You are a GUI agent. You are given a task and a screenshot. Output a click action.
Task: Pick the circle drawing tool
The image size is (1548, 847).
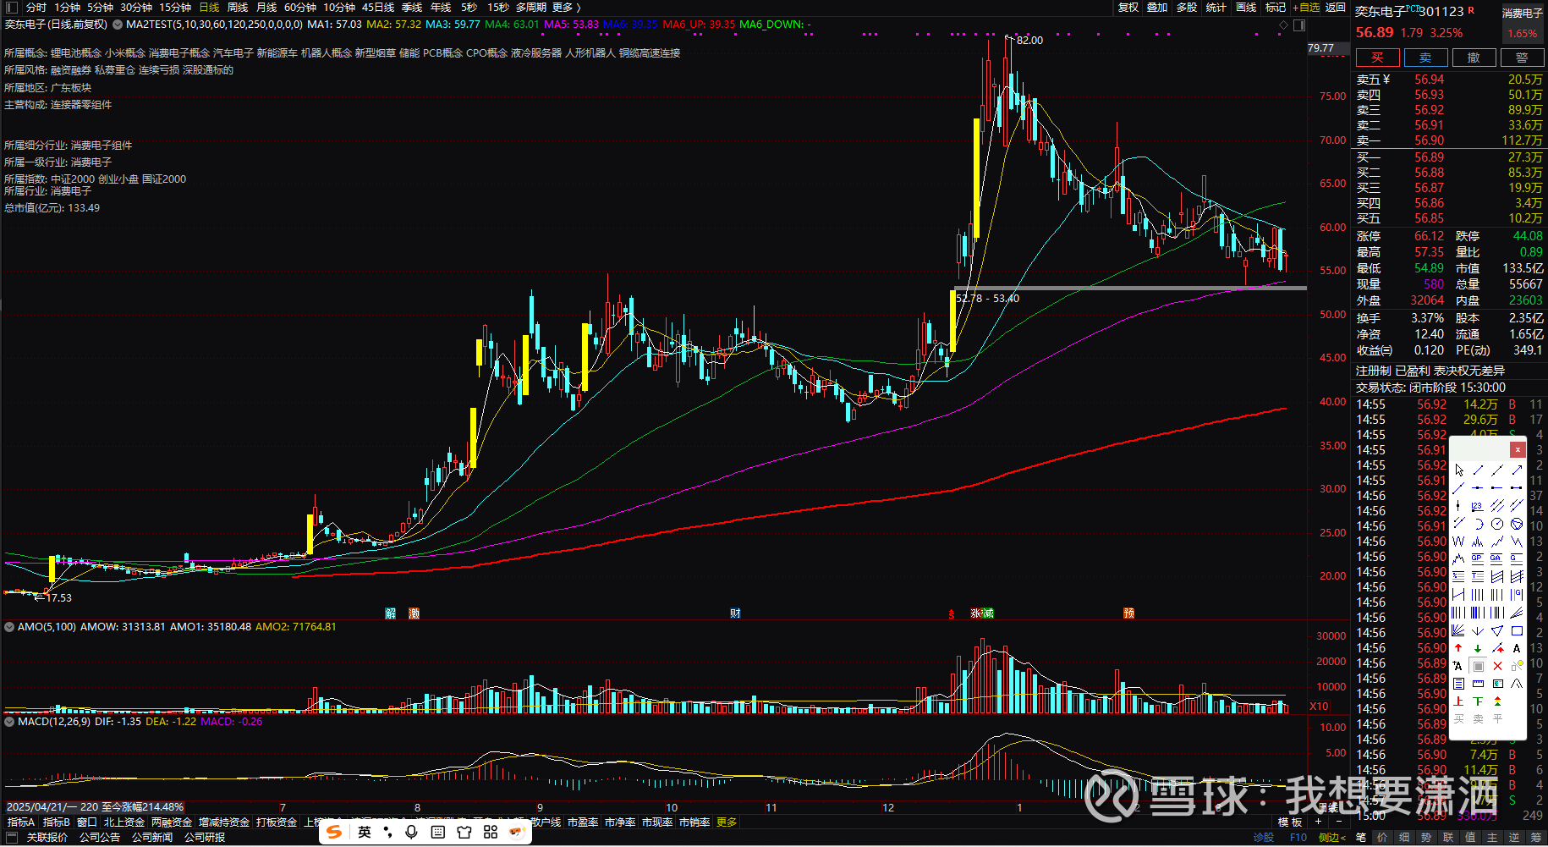[1498, 524]
